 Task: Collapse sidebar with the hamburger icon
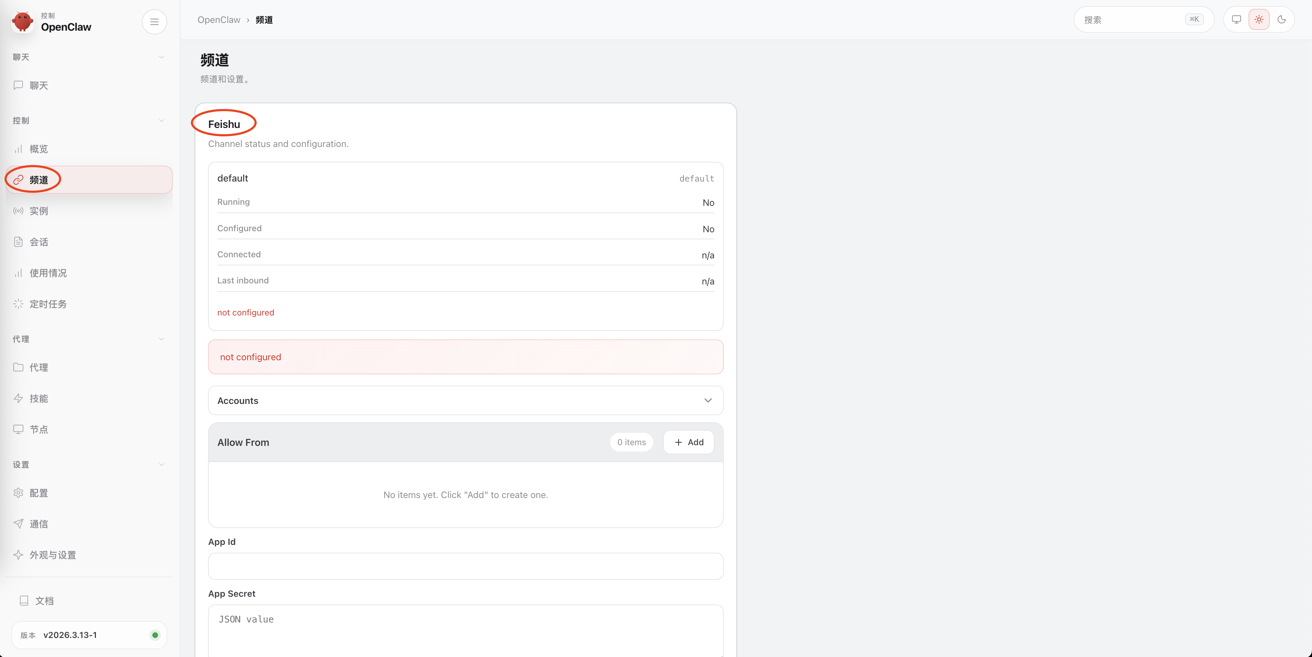[x=154, y=22]
